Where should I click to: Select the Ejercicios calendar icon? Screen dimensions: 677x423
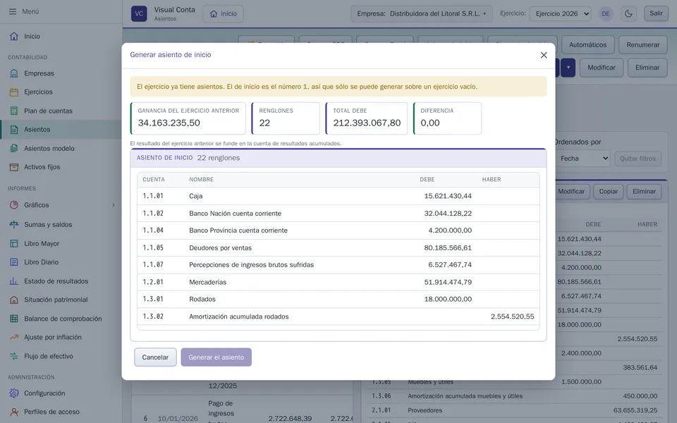[x=14, y=92]
